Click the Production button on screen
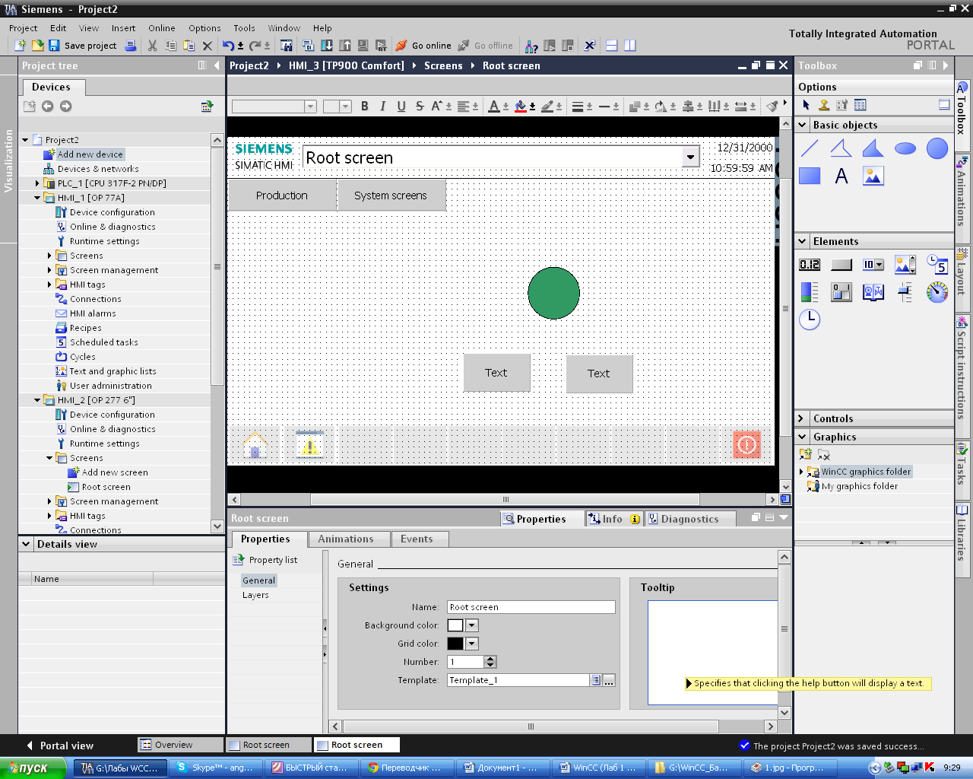The image size is (973, 779). click(x=282, y=196)
